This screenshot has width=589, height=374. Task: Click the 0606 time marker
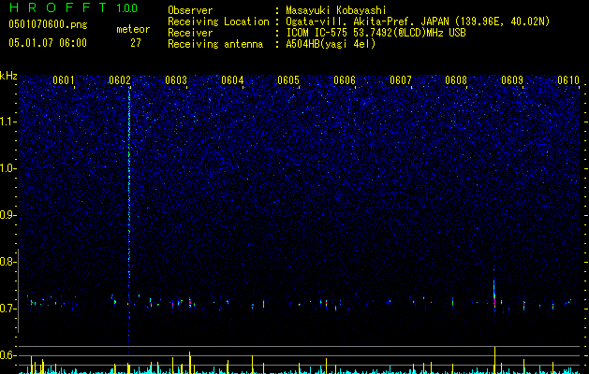point(345,79)
